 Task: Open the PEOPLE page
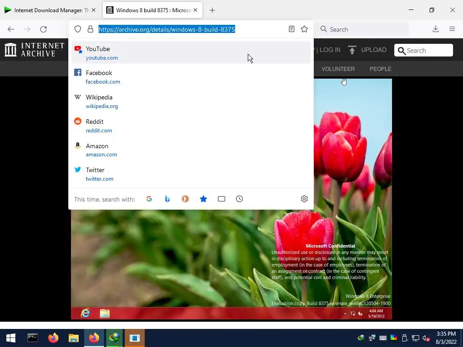380,69
